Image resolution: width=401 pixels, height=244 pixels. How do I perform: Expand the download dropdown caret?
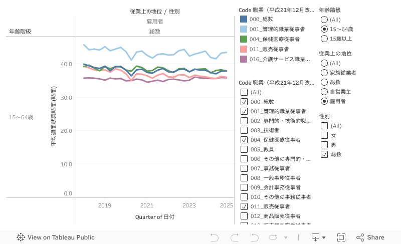[x=324, y=237]
